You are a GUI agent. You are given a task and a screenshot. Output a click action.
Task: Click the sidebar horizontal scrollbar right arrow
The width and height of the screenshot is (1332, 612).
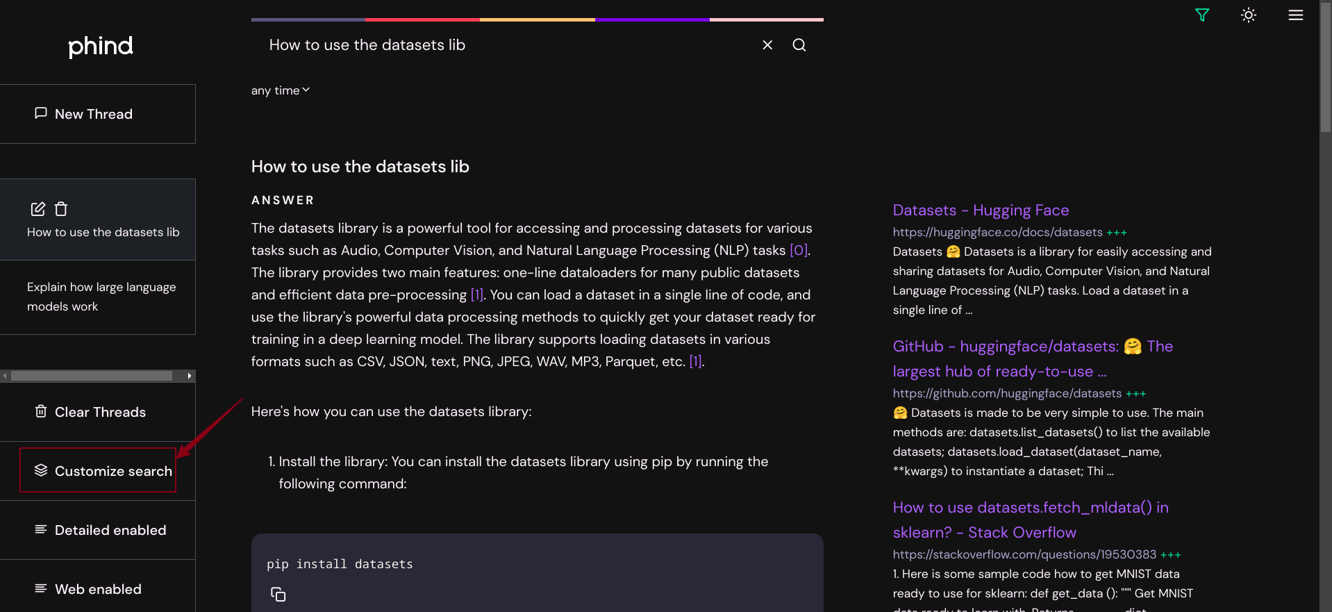click(x=190, y=376)
